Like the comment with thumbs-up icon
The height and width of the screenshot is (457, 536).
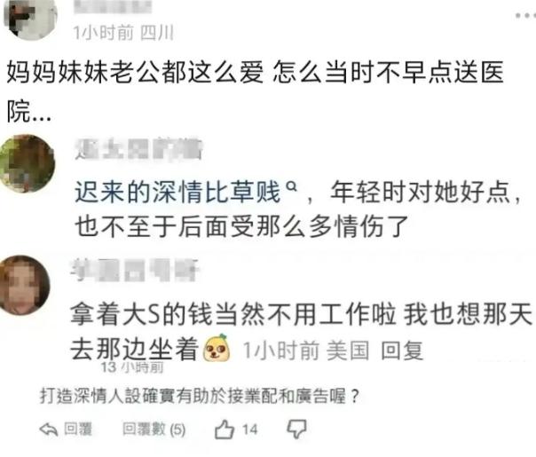(x=225, y=429)
